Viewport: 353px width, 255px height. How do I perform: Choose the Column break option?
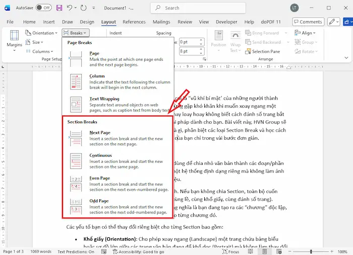[117, 82]
